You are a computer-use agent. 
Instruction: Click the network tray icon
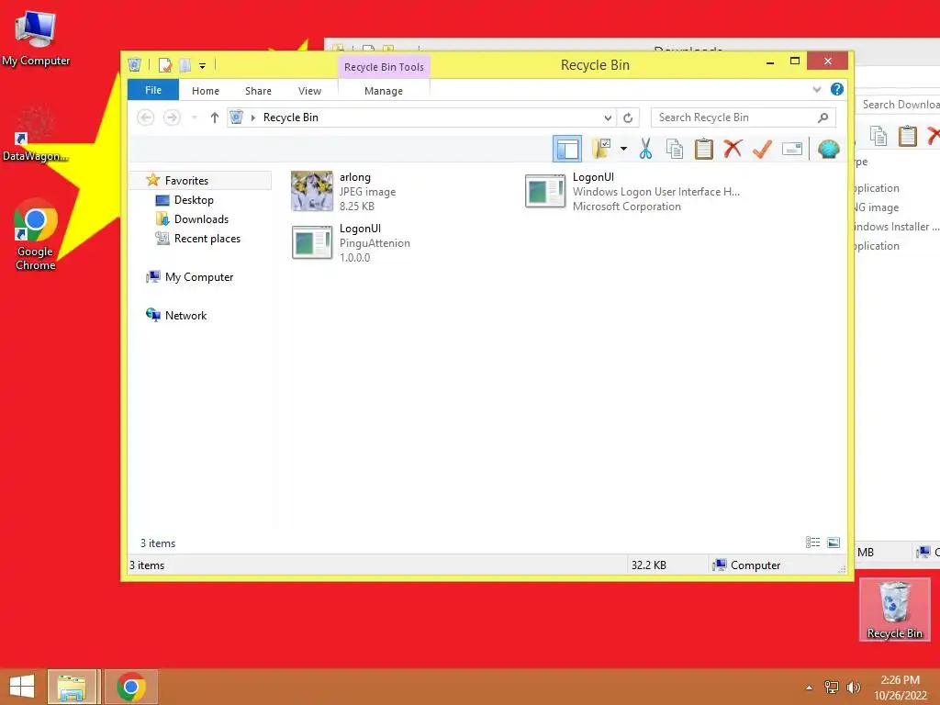click(832, 688)
